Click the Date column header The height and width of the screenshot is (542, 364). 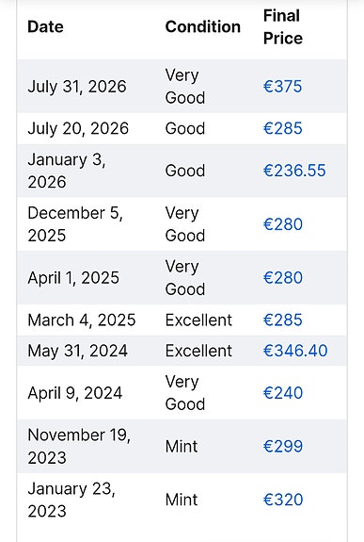pos(45,27)
